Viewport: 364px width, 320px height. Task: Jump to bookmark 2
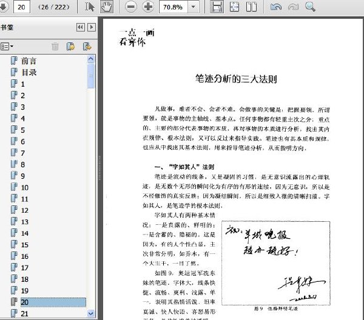click(x=23, y=96)
